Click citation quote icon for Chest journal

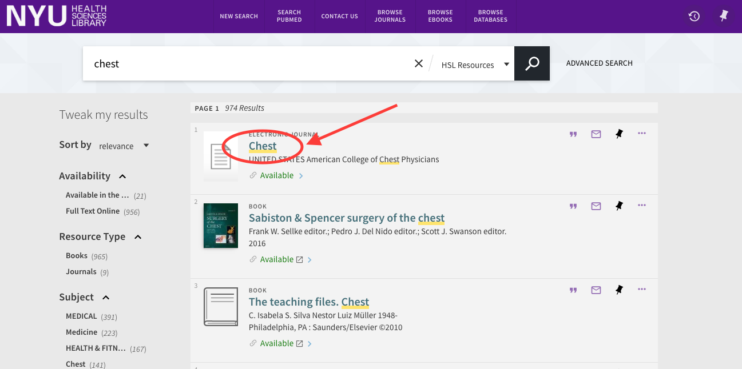tap(573, 134)
